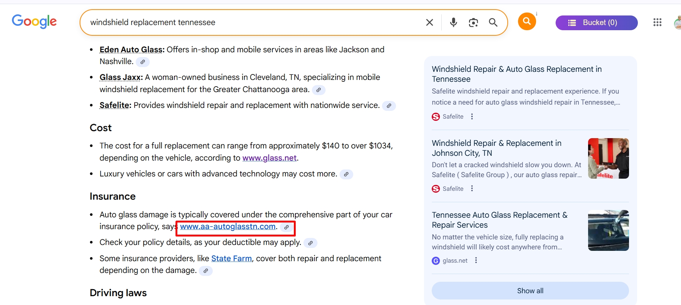The image size is (681, 305).
Task: Click the Safelite Johnson City thumbnail image
Action: pos(608,158)
